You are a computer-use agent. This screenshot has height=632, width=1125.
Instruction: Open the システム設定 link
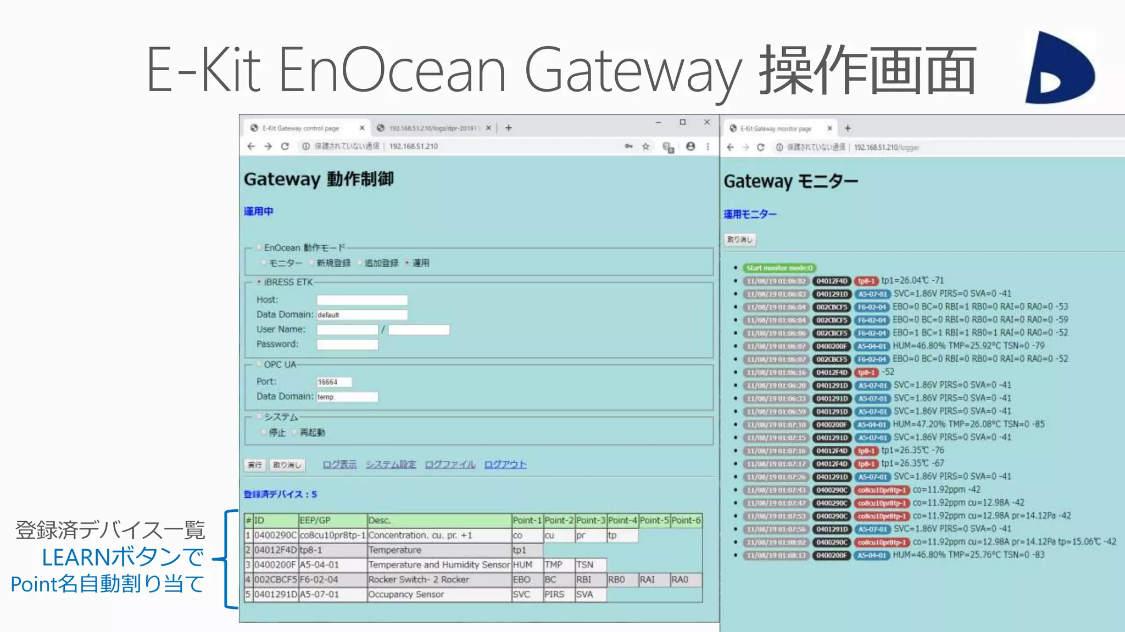click(391, 465)
